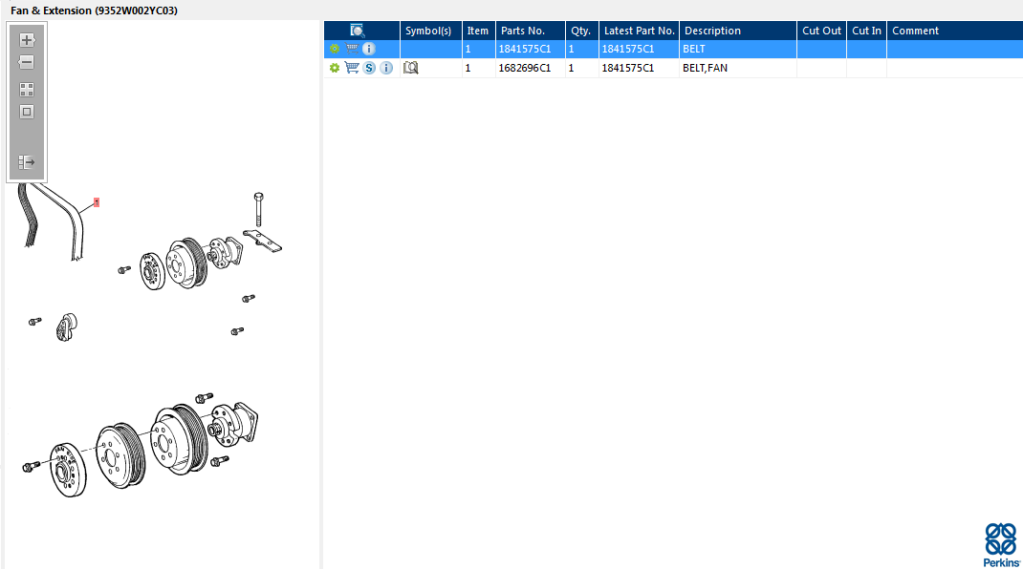This screenshot has height=569, width=1023.
Task: Click latest part number in BELT,FAN row
Action: (627, 68)
